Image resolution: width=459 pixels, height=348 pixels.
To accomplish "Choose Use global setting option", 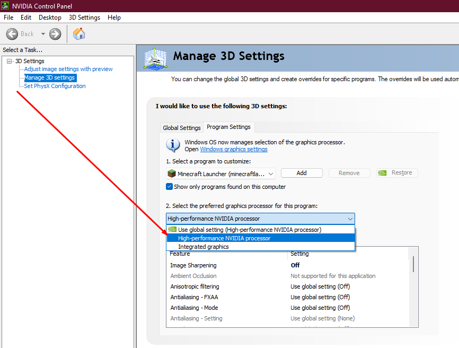I will point(249,230).
